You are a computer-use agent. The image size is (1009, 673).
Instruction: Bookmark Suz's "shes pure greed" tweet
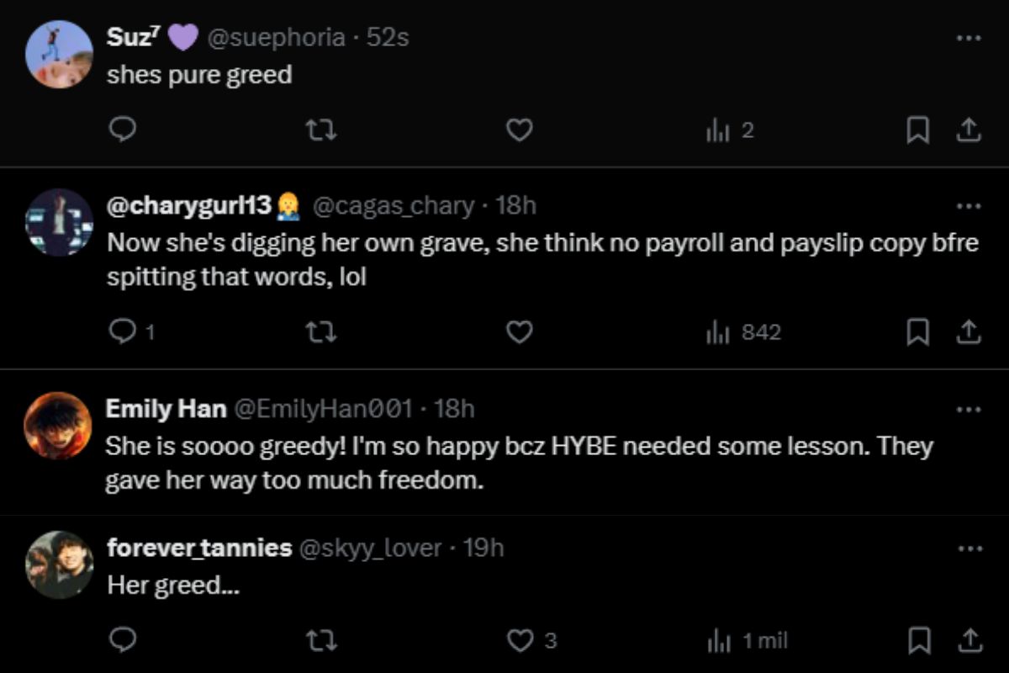tap(918, 130)
